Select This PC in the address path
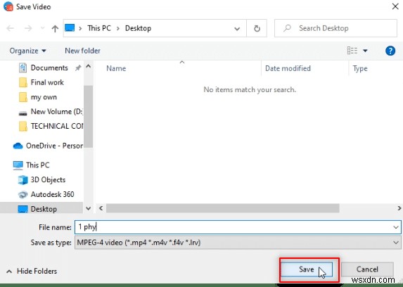The height and width of the screenshot is (287, 403). click(x=99, y=28)
